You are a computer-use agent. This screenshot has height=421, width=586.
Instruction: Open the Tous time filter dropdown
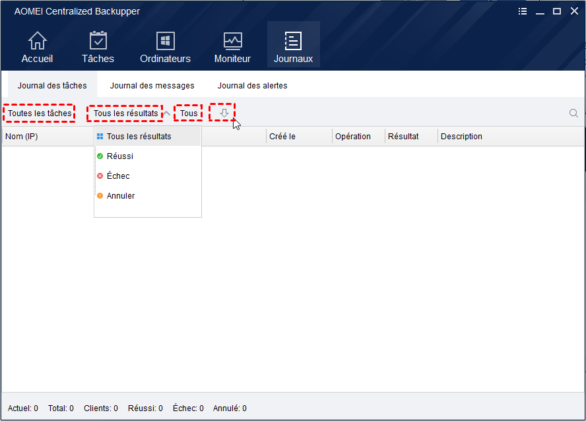coord(189,113)
